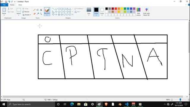The image size is (190, 107).
Task: Activate Color 2 background selector
Action: (x=102, y=12)
